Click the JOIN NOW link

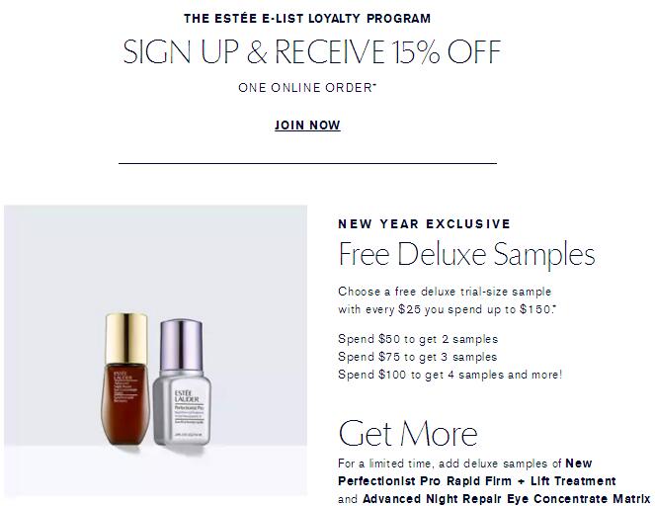[x=307, y=125]
